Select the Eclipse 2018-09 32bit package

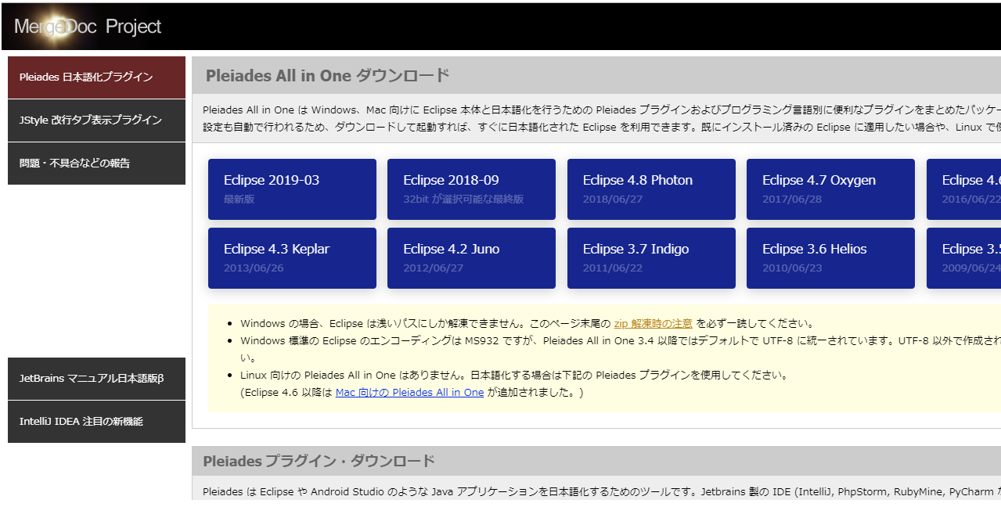tap(471, 189)
